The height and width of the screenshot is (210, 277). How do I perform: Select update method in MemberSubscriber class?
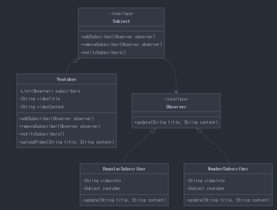click(228, 200)
